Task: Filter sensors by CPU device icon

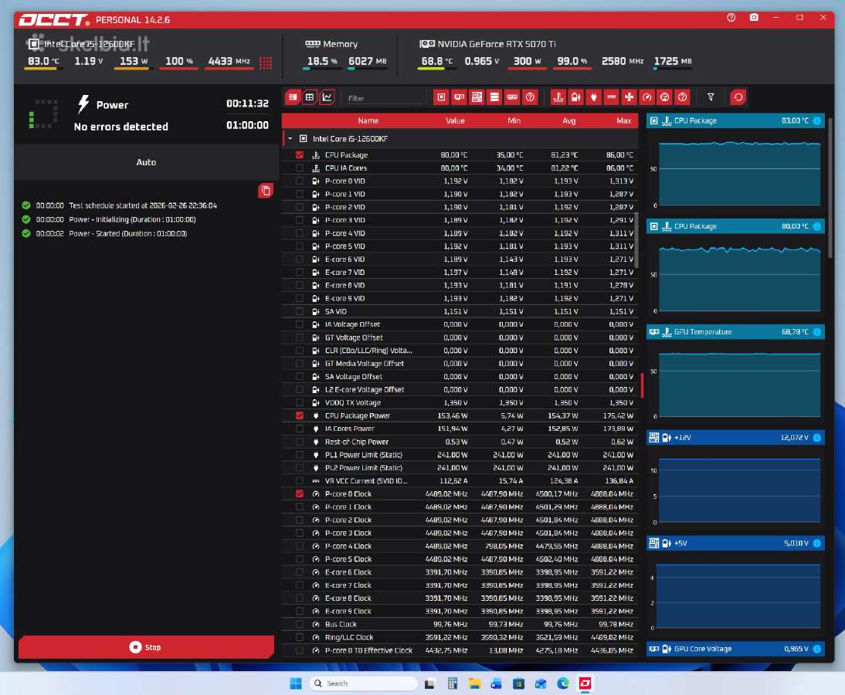Action: (441, 97)
